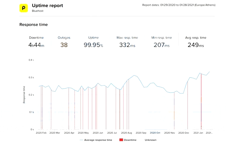Screen dimensions: 233x143
Task: Select the Avg resp. time 249ms value
Action: (195, 45)
